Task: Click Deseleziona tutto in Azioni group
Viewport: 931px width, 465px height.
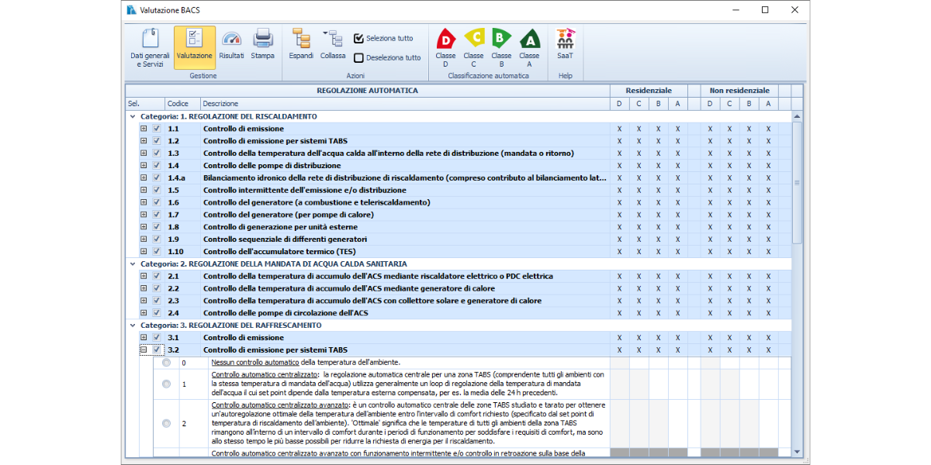Action: tap(387, 57)
